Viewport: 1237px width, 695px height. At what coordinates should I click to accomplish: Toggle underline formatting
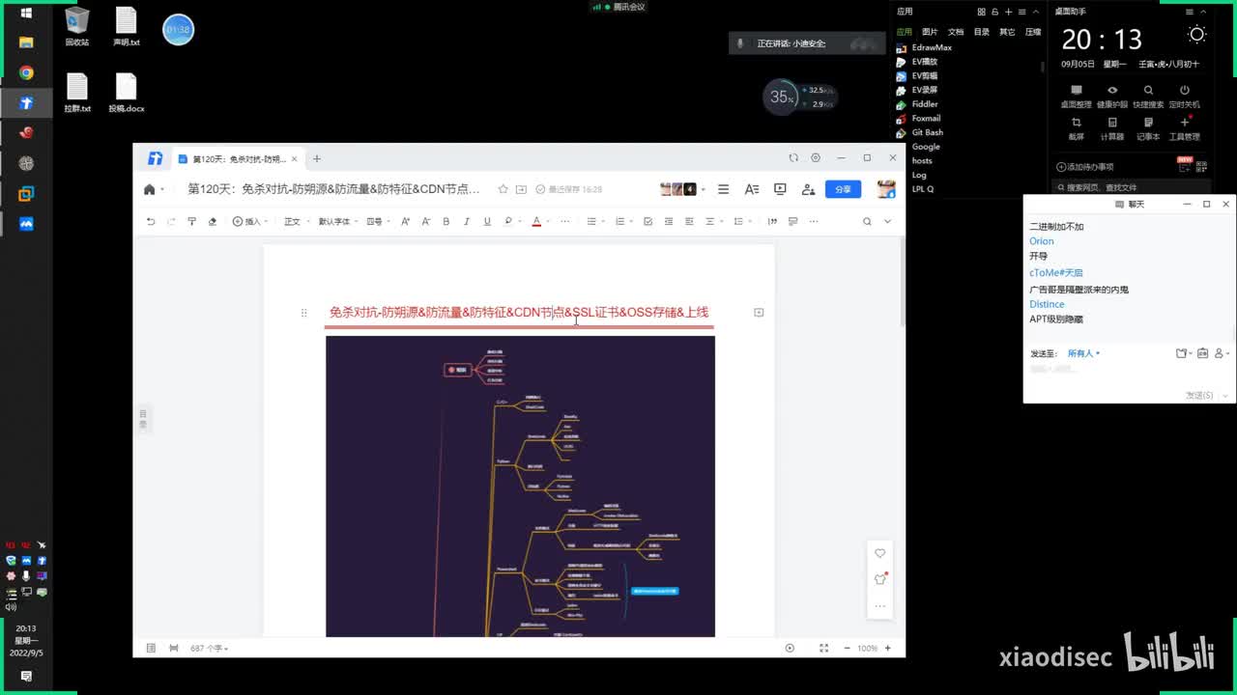point(486,221)
